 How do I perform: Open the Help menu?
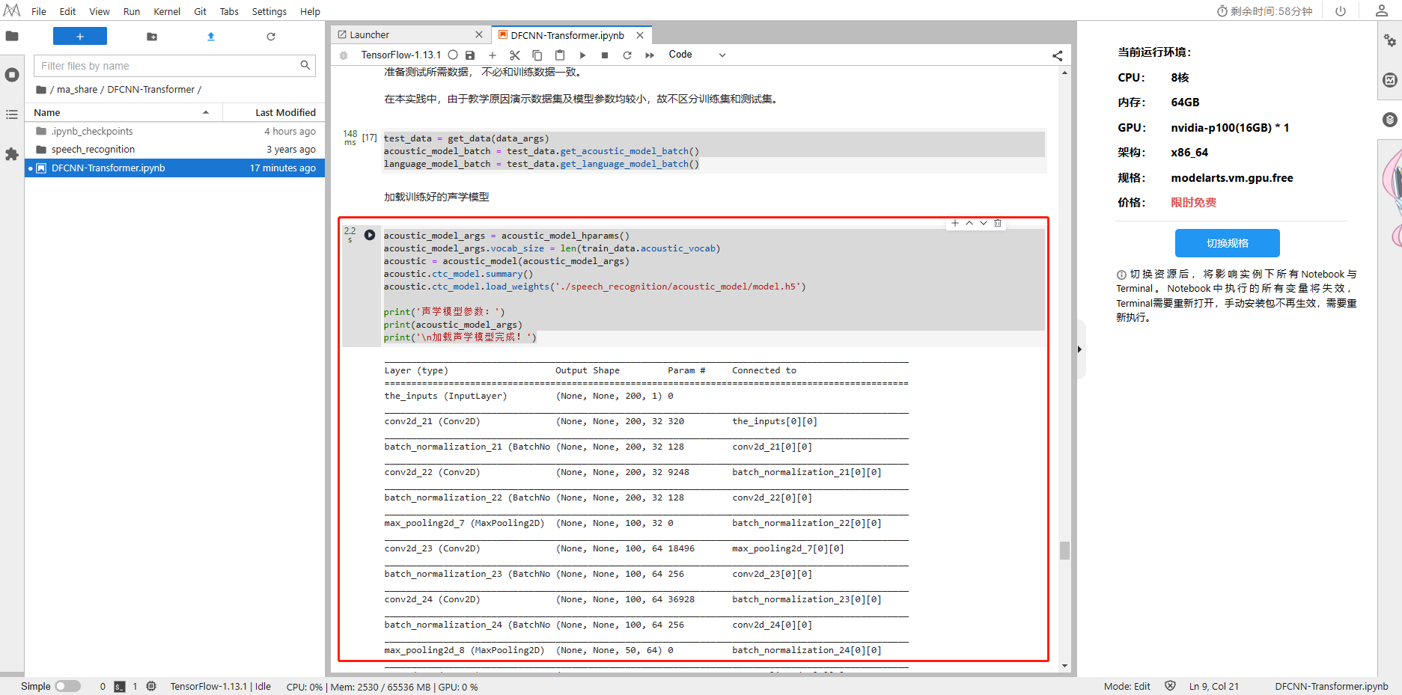coord(310,11)
